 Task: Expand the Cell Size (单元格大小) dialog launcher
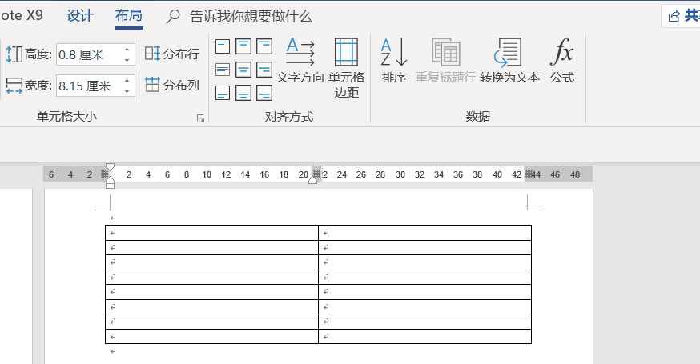click(x=200, y=118)
